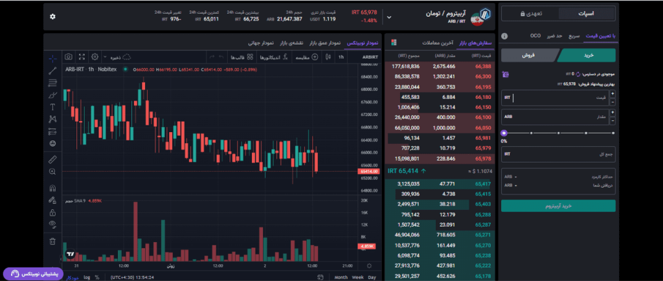663x281 pixels.
Task: Open the page settings gear in header
Action: point(52,16)
